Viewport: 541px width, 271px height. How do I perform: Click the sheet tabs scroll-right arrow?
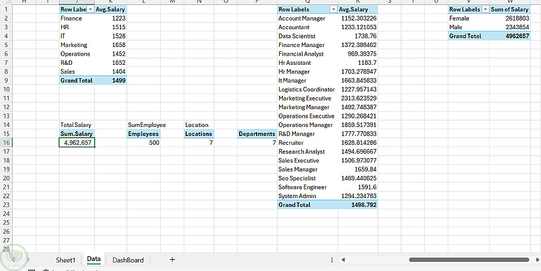28,259
